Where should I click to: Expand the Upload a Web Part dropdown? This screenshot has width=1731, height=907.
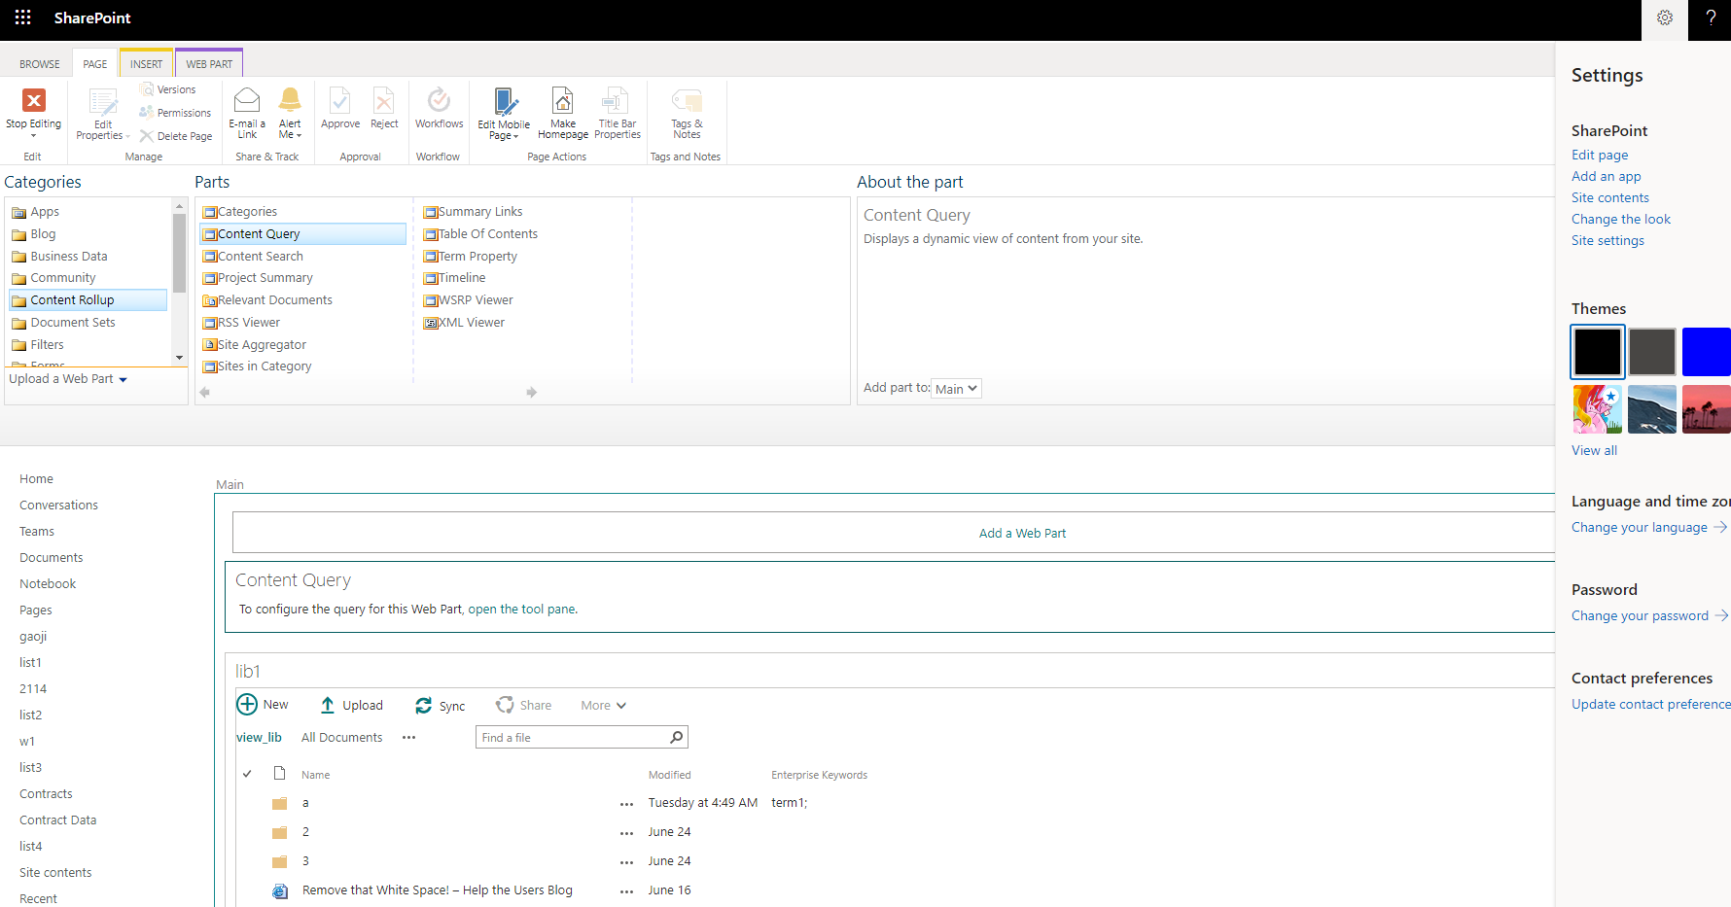[123, 380]
